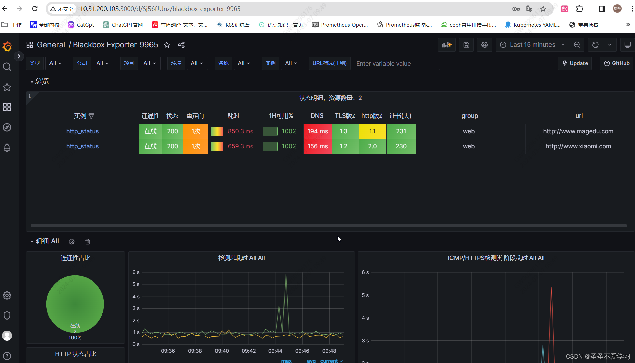Viewport: 635px width, 363px height.
Task: Open the 检测总耗时 All All panel title menu
Action: coord(241,258)
